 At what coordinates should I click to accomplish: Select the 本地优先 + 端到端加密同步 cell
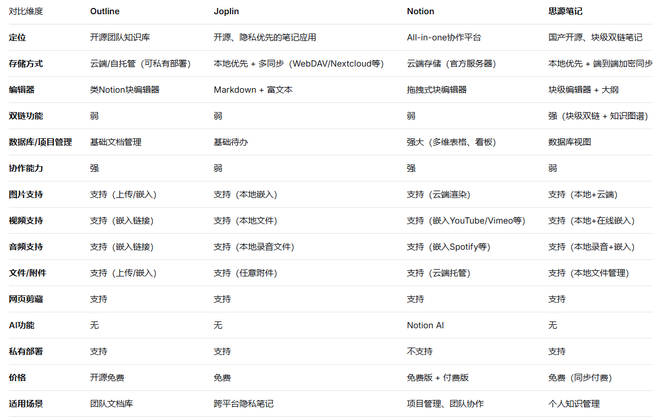click(601, 64)
